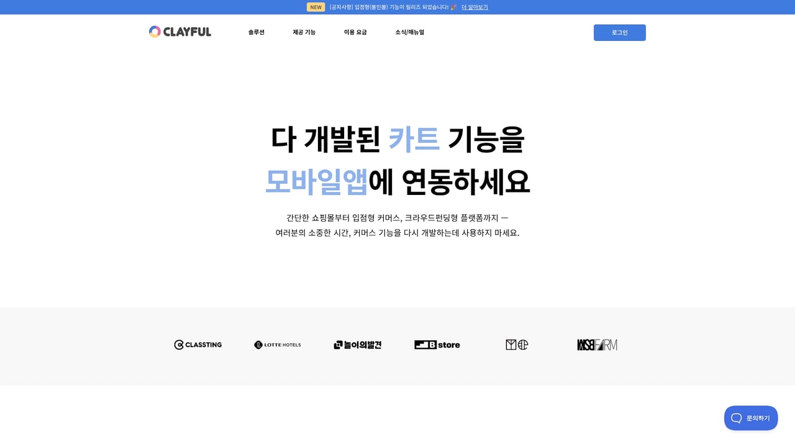Open the 제공 기능 navigation dropdown
The image size is (795, 447).
(304, 32)
